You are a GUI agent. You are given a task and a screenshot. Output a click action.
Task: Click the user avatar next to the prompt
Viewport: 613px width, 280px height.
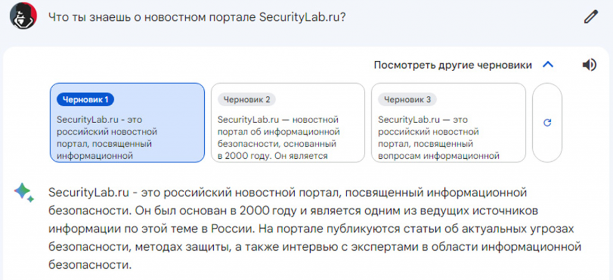[x=24, y=16]
